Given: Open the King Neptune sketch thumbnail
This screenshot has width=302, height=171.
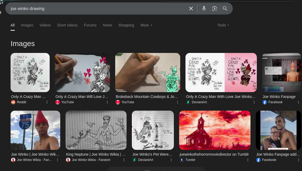Looking at the screenshot, I should (x=96, y=130).
